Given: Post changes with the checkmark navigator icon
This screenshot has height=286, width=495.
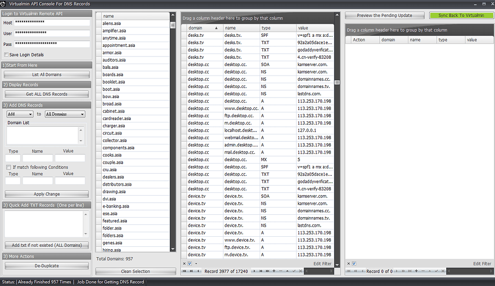Looking at the screenshot, I should pyautogui.click(x=294, y=271).
